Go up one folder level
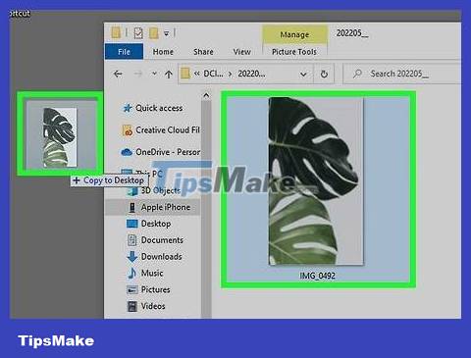 coord(169,75)
